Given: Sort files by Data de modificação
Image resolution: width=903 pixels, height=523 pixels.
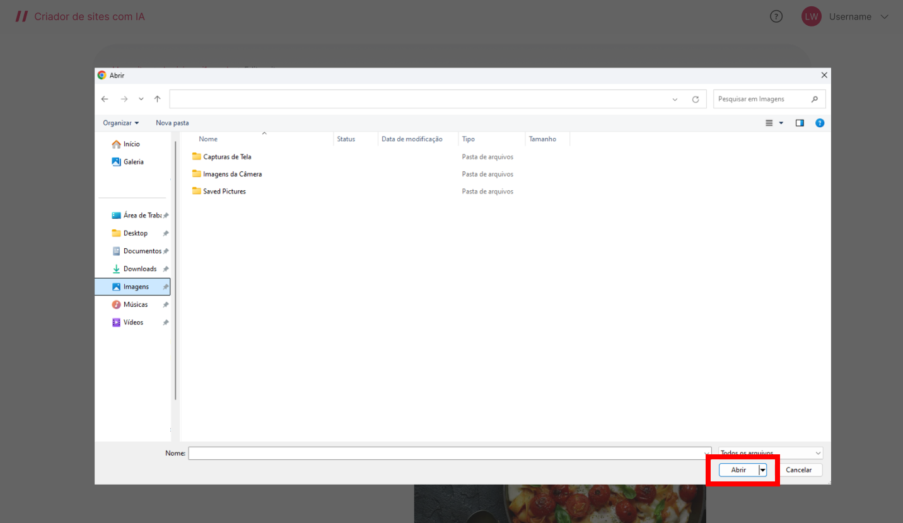Looking at the screenshot, I should [x=412, y=139].
